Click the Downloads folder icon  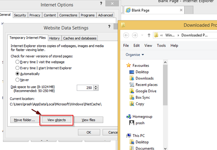coord(132,78)
